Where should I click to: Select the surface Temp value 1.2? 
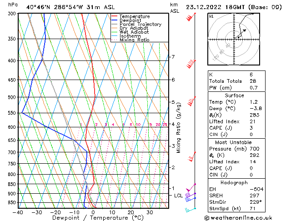point(254,102)
